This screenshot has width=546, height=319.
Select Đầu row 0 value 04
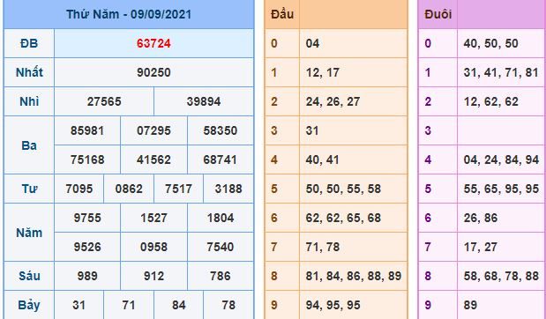pyautogui.click(x=312, y=43)
